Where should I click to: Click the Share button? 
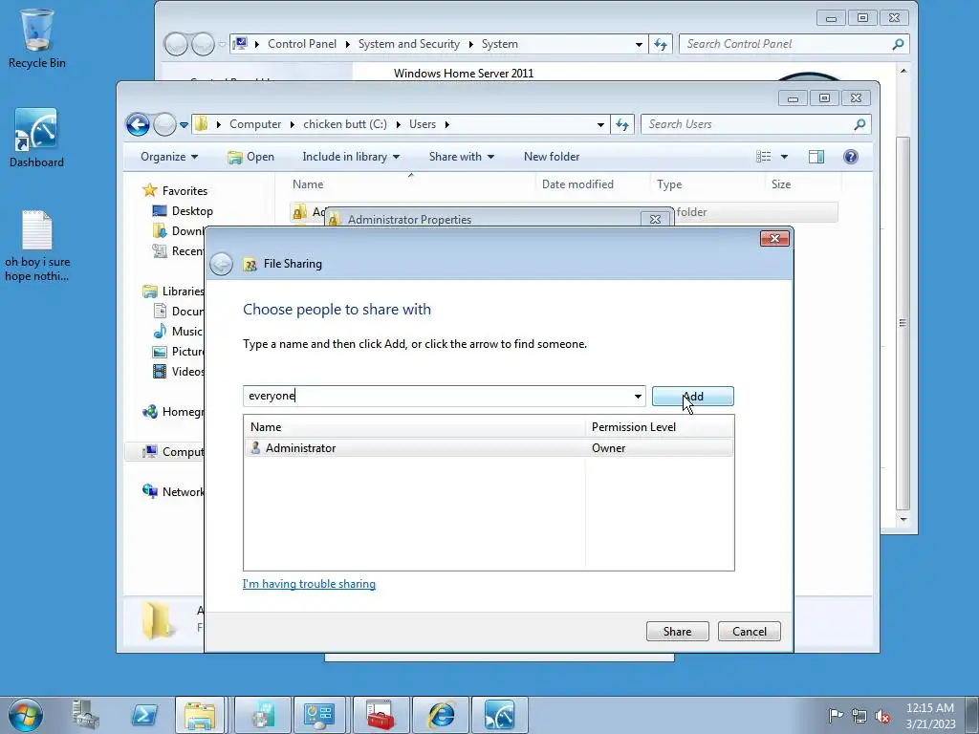pos(678,631)
